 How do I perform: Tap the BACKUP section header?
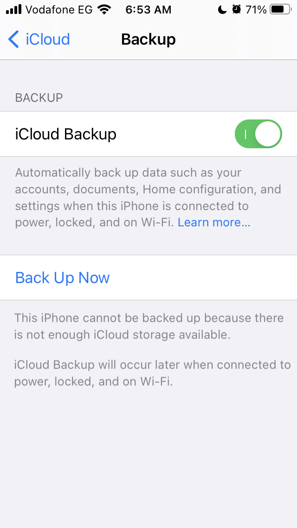(39, 98)
